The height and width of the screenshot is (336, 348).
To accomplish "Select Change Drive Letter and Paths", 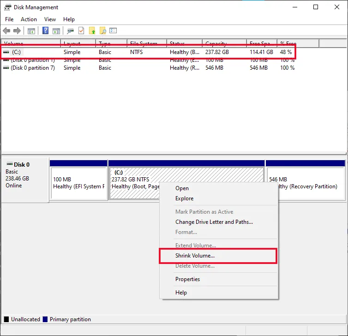I will [214, 222].
